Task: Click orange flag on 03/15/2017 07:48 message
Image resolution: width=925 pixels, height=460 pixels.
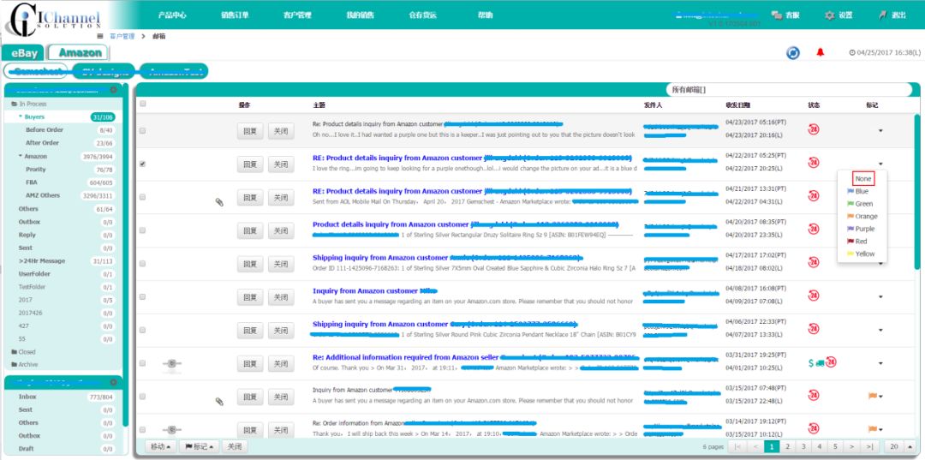Action: pos(873,396)
